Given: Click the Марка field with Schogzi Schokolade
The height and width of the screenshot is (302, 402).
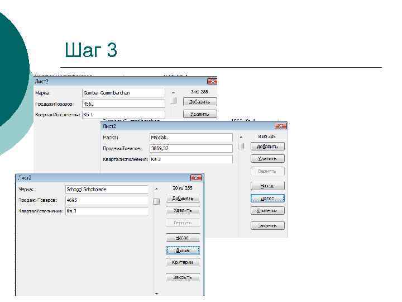Looking at the screenshot, I should [x=107, y=189].
